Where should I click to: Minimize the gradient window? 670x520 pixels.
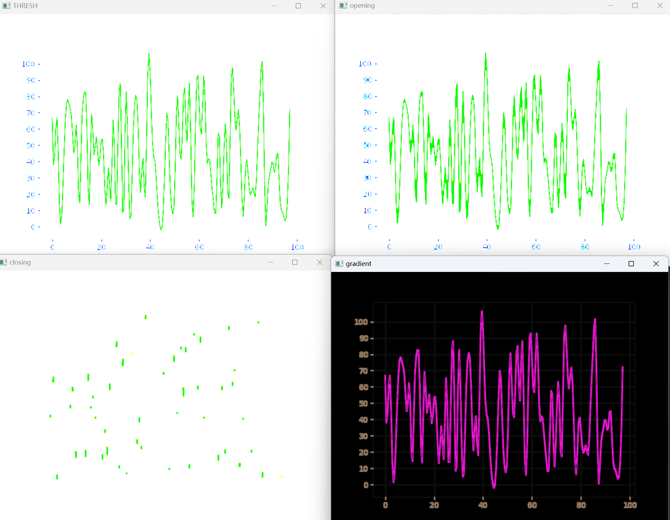[607, 264]
